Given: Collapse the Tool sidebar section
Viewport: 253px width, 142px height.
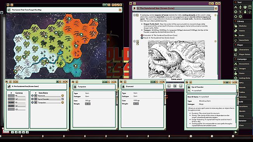Looking at the screenshot, I should (x=236, y=2).
